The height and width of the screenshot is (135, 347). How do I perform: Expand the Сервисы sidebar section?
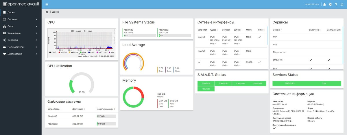click(x=21, y=40)
